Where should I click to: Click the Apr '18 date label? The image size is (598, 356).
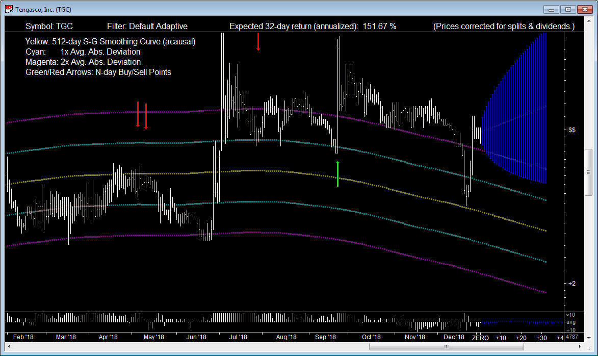pyautogui.click(x=108, y=337)
